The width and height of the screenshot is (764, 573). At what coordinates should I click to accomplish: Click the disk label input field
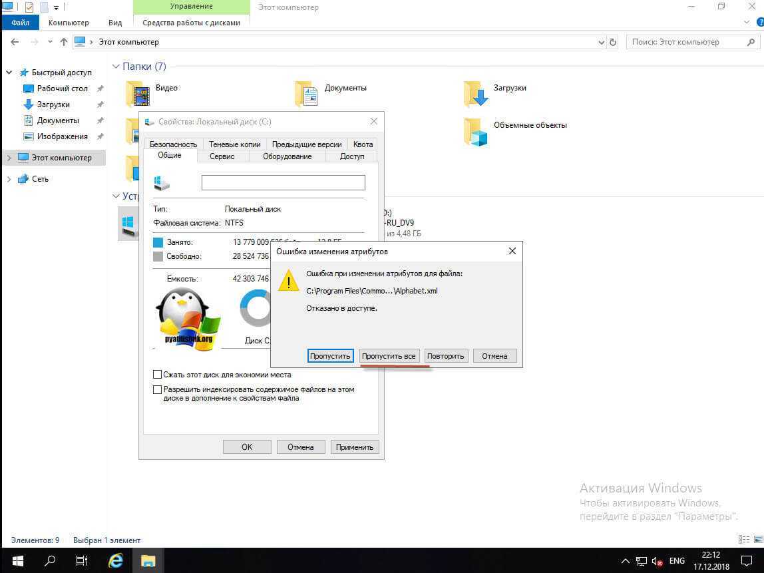pos(283,183)
